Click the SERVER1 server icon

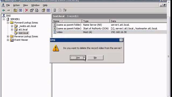[x=8, y=19]
